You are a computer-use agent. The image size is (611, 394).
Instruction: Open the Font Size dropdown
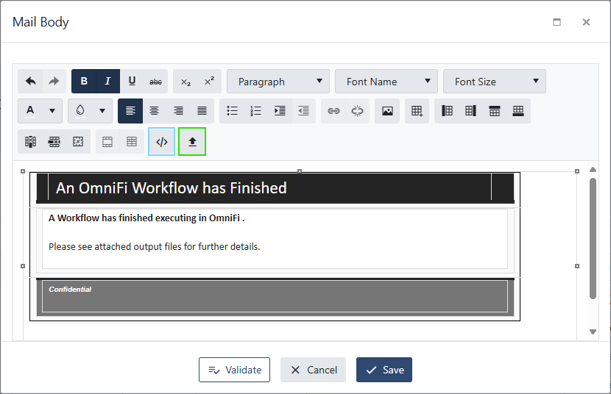[495, 82]
